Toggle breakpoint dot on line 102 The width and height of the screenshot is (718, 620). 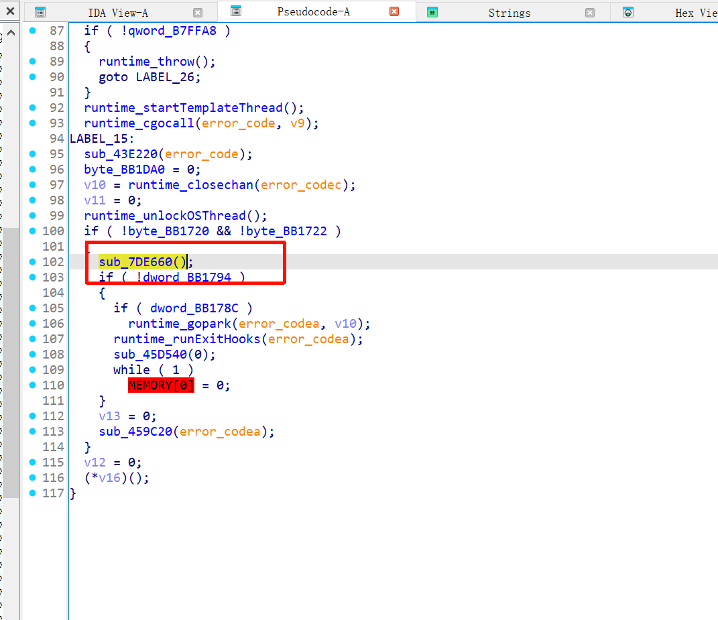(32, 262)
